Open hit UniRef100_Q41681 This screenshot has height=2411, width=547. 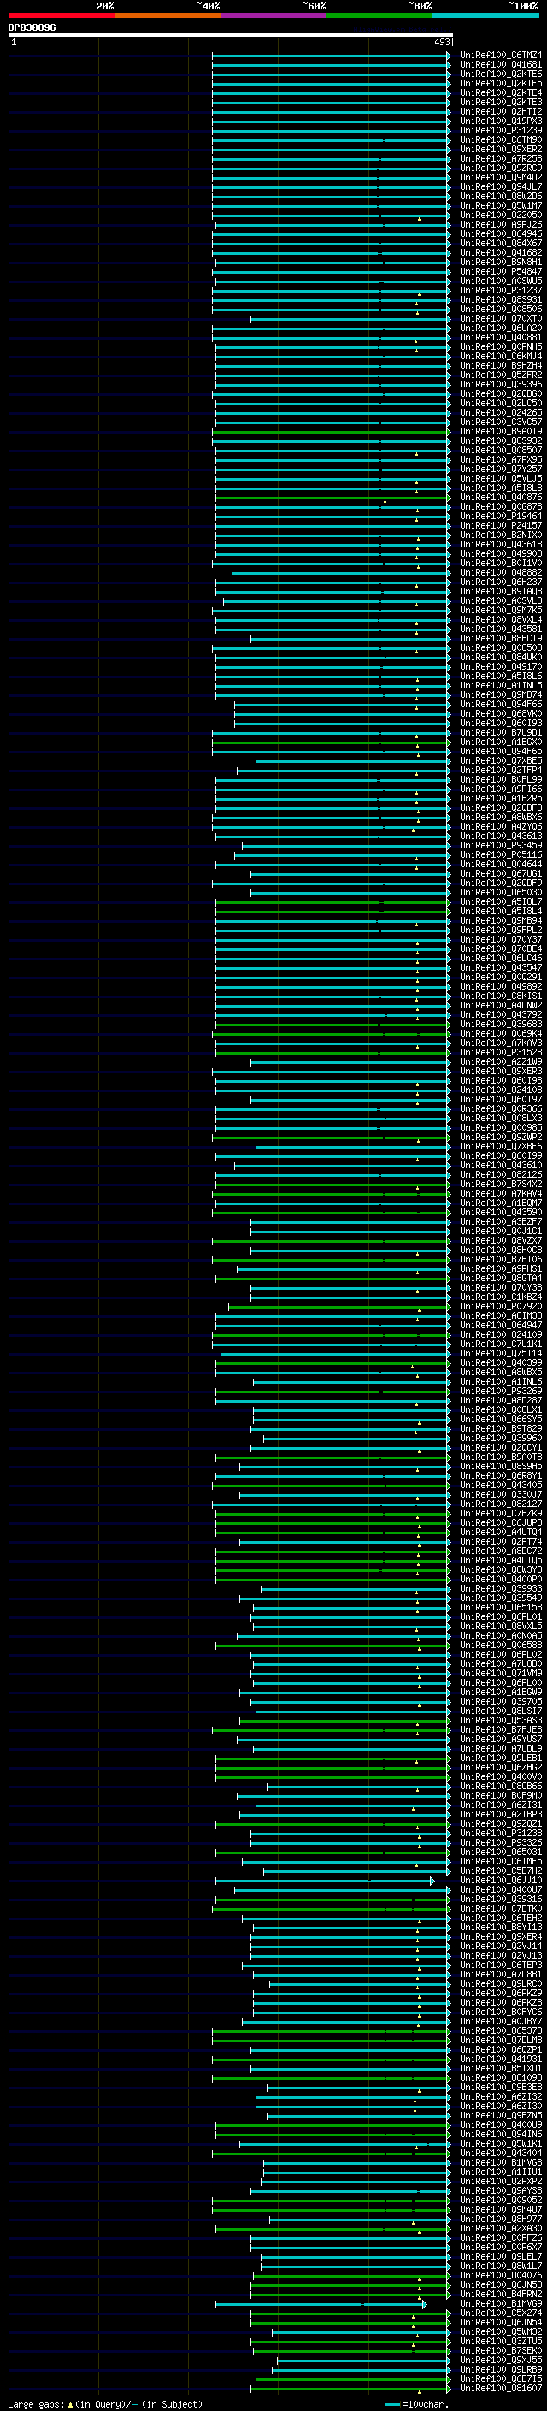501,65
